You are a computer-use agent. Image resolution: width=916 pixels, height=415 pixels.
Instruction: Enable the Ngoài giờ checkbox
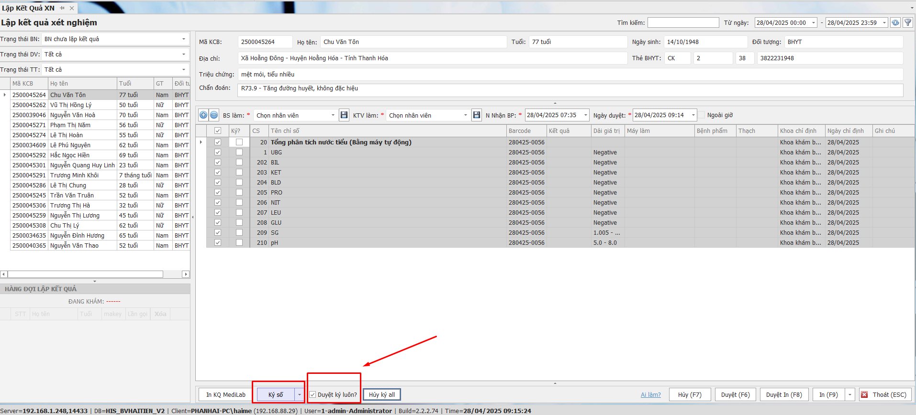[702, 115]
